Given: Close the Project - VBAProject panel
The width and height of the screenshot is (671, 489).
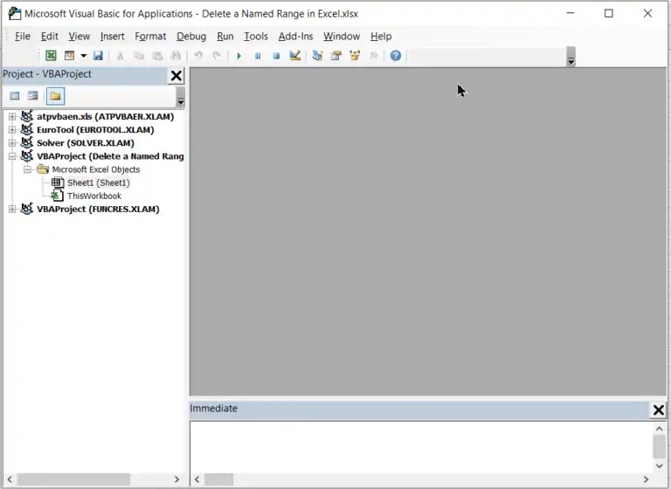Looking at the screenshot, I should 176,76.
